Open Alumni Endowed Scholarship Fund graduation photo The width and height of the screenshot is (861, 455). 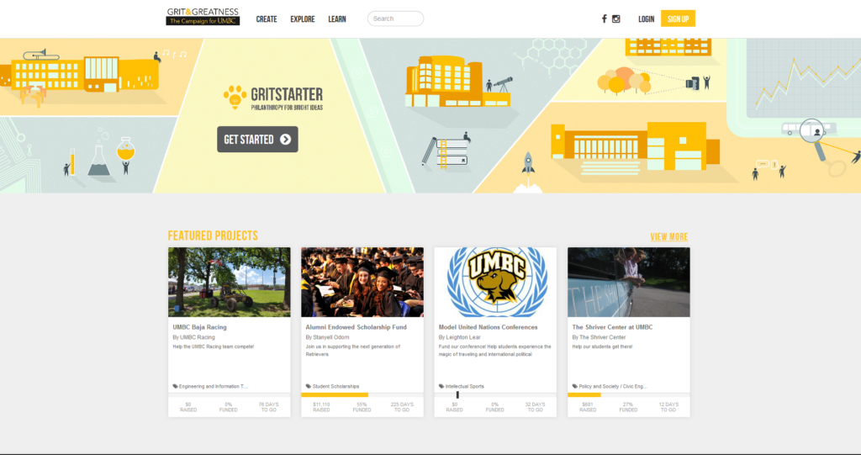pos(362,282)
